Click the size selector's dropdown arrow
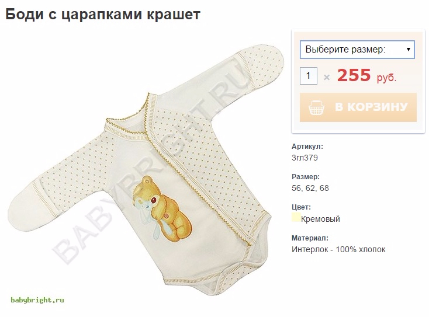Image resolution: width=429 pixels, height=317 pixels. 408,50
